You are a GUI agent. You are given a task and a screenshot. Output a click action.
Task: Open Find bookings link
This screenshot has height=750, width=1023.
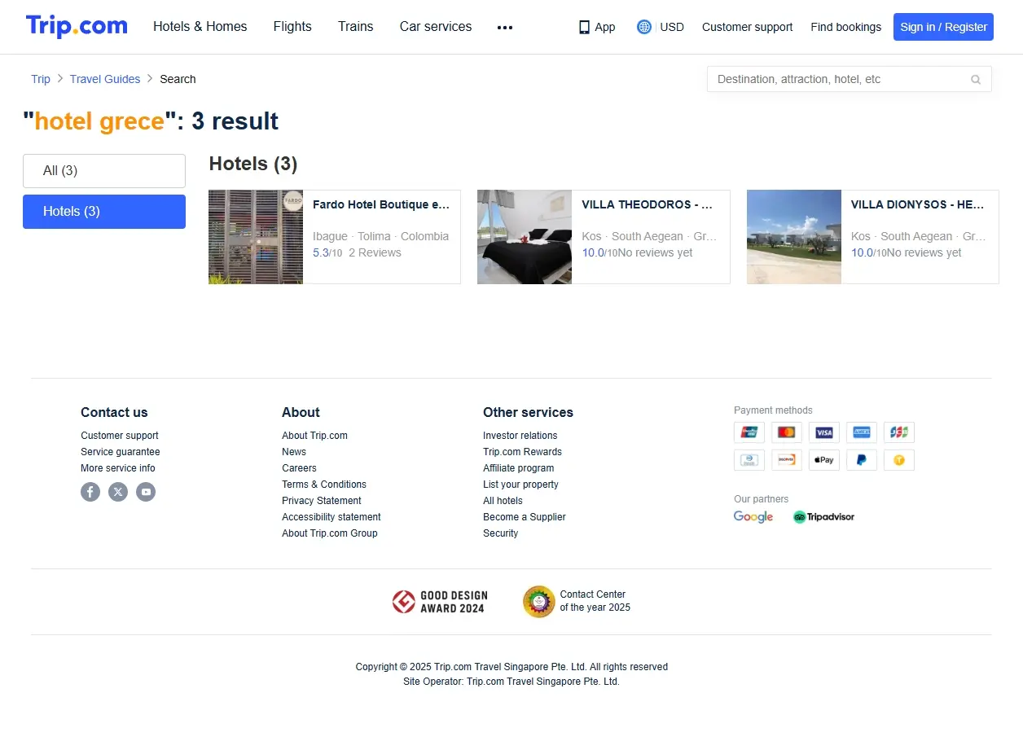[x=845, y=27]
